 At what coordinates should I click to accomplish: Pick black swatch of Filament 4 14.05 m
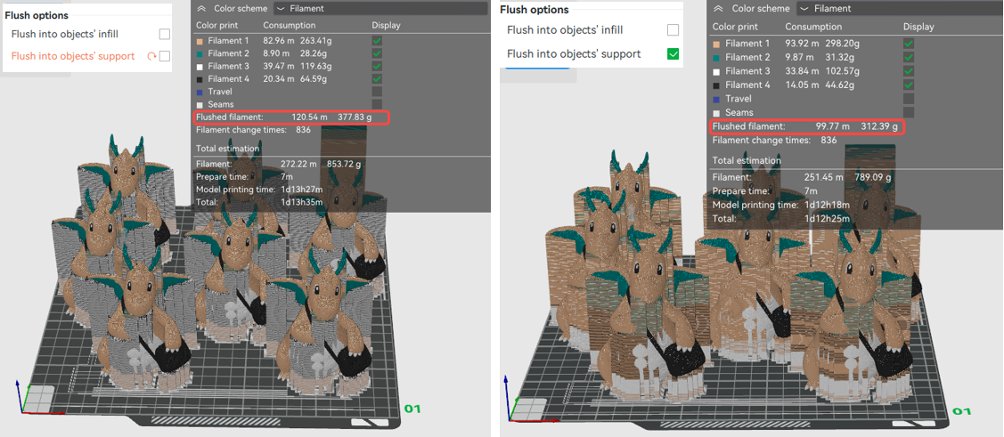[x=716, y=85]
